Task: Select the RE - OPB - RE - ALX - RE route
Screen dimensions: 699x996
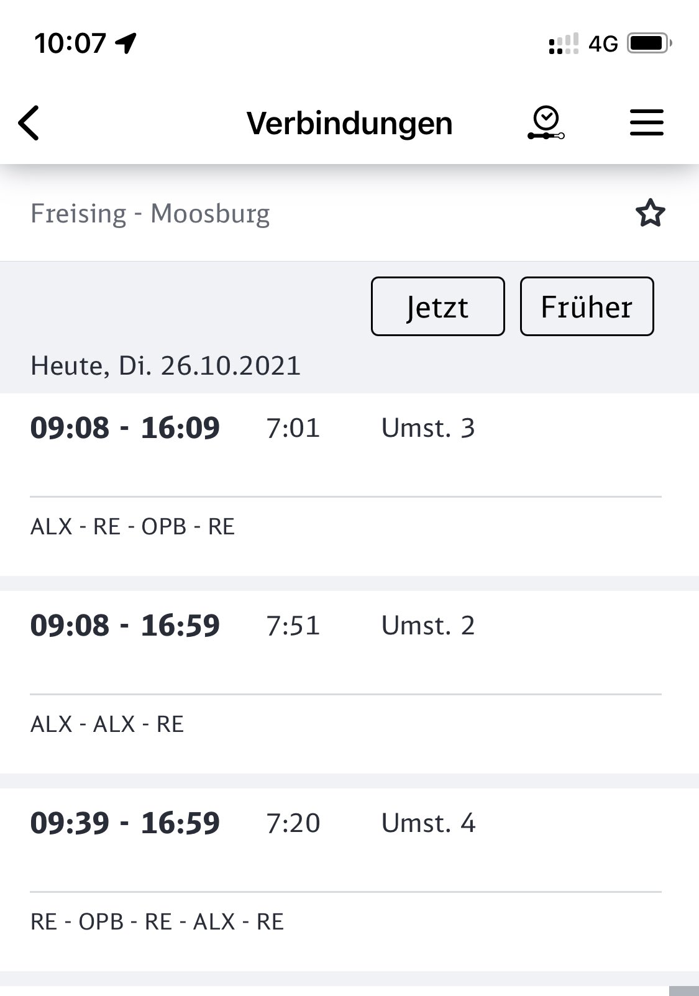Action: pyautogui.click(x=157, y=921)
